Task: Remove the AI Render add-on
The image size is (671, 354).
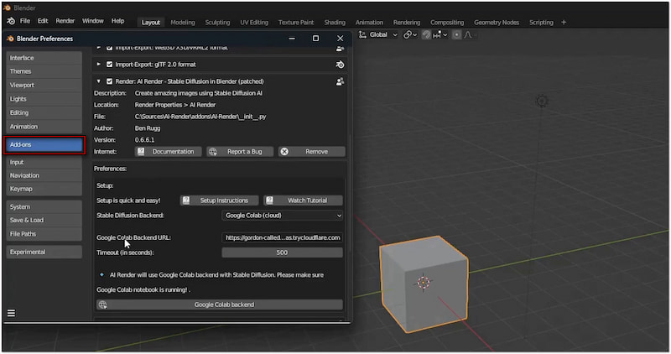Action: pyautogui.click(x=311, y=152)
